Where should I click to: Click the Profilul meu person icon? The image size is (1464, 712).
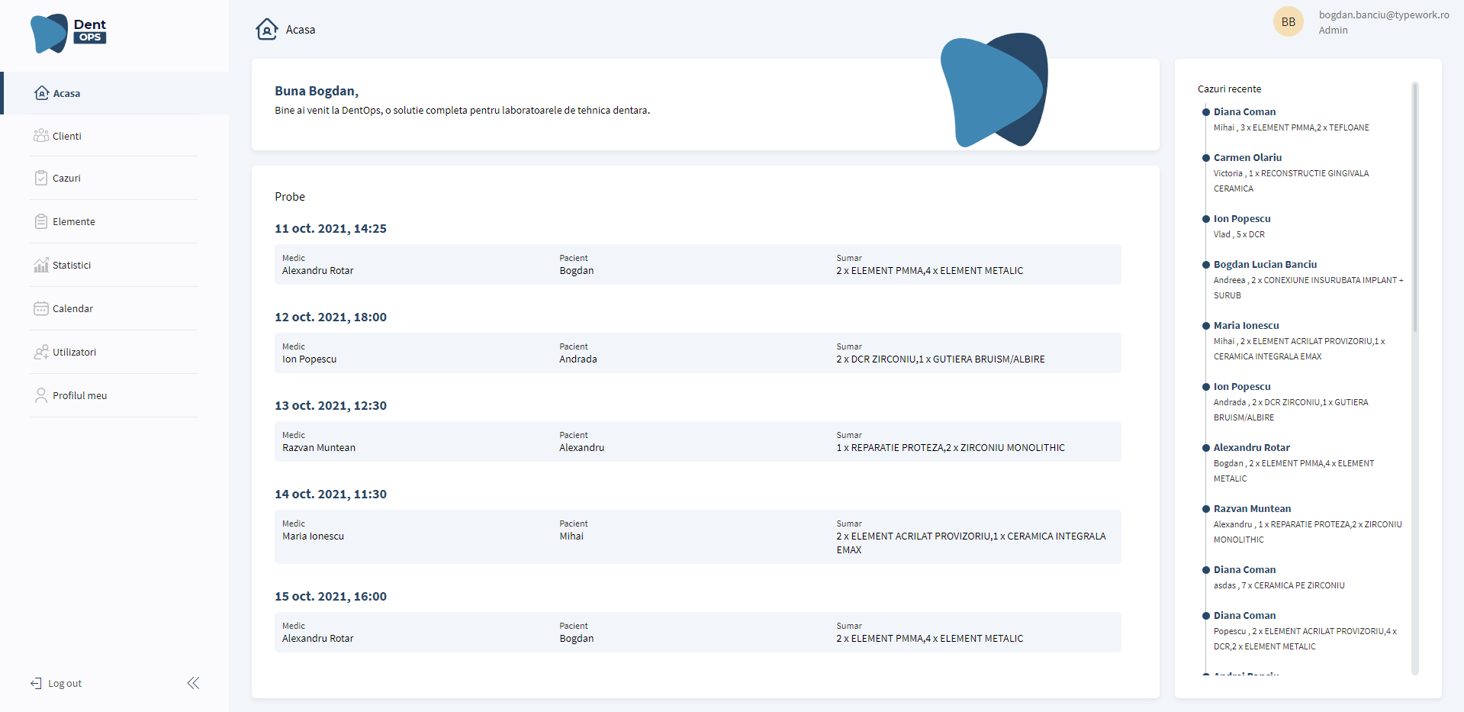point(41,395)
